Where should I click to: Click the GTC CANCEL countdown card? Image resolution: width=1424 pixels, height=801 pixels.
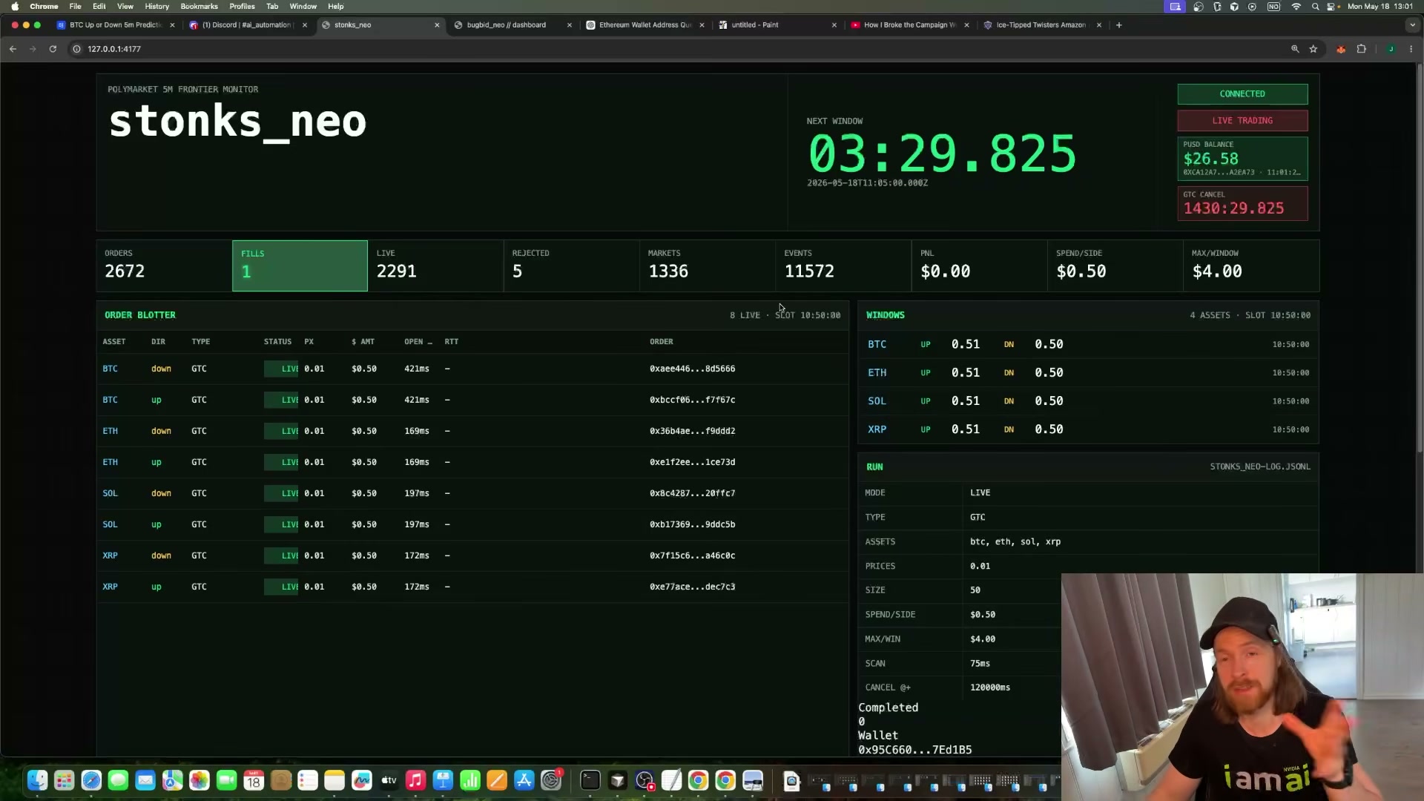[1242, 203]
